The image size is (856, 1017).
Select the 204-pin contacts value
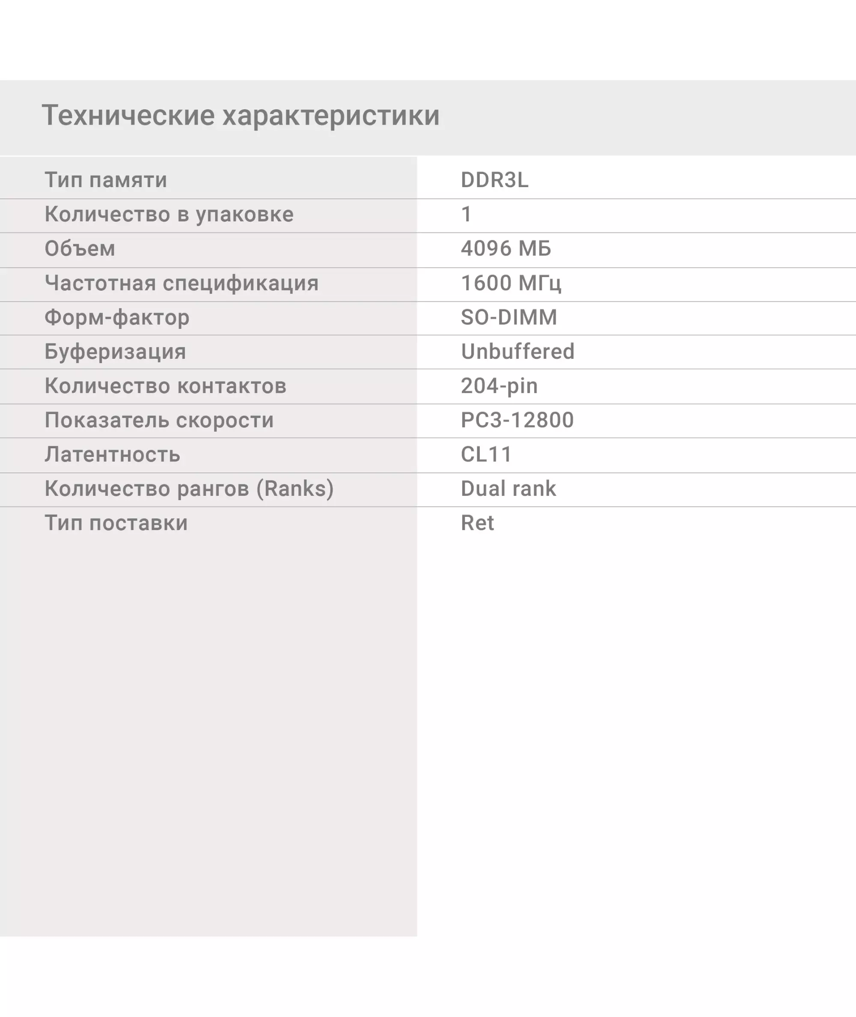pyautogui.click(x=499, y=386)
